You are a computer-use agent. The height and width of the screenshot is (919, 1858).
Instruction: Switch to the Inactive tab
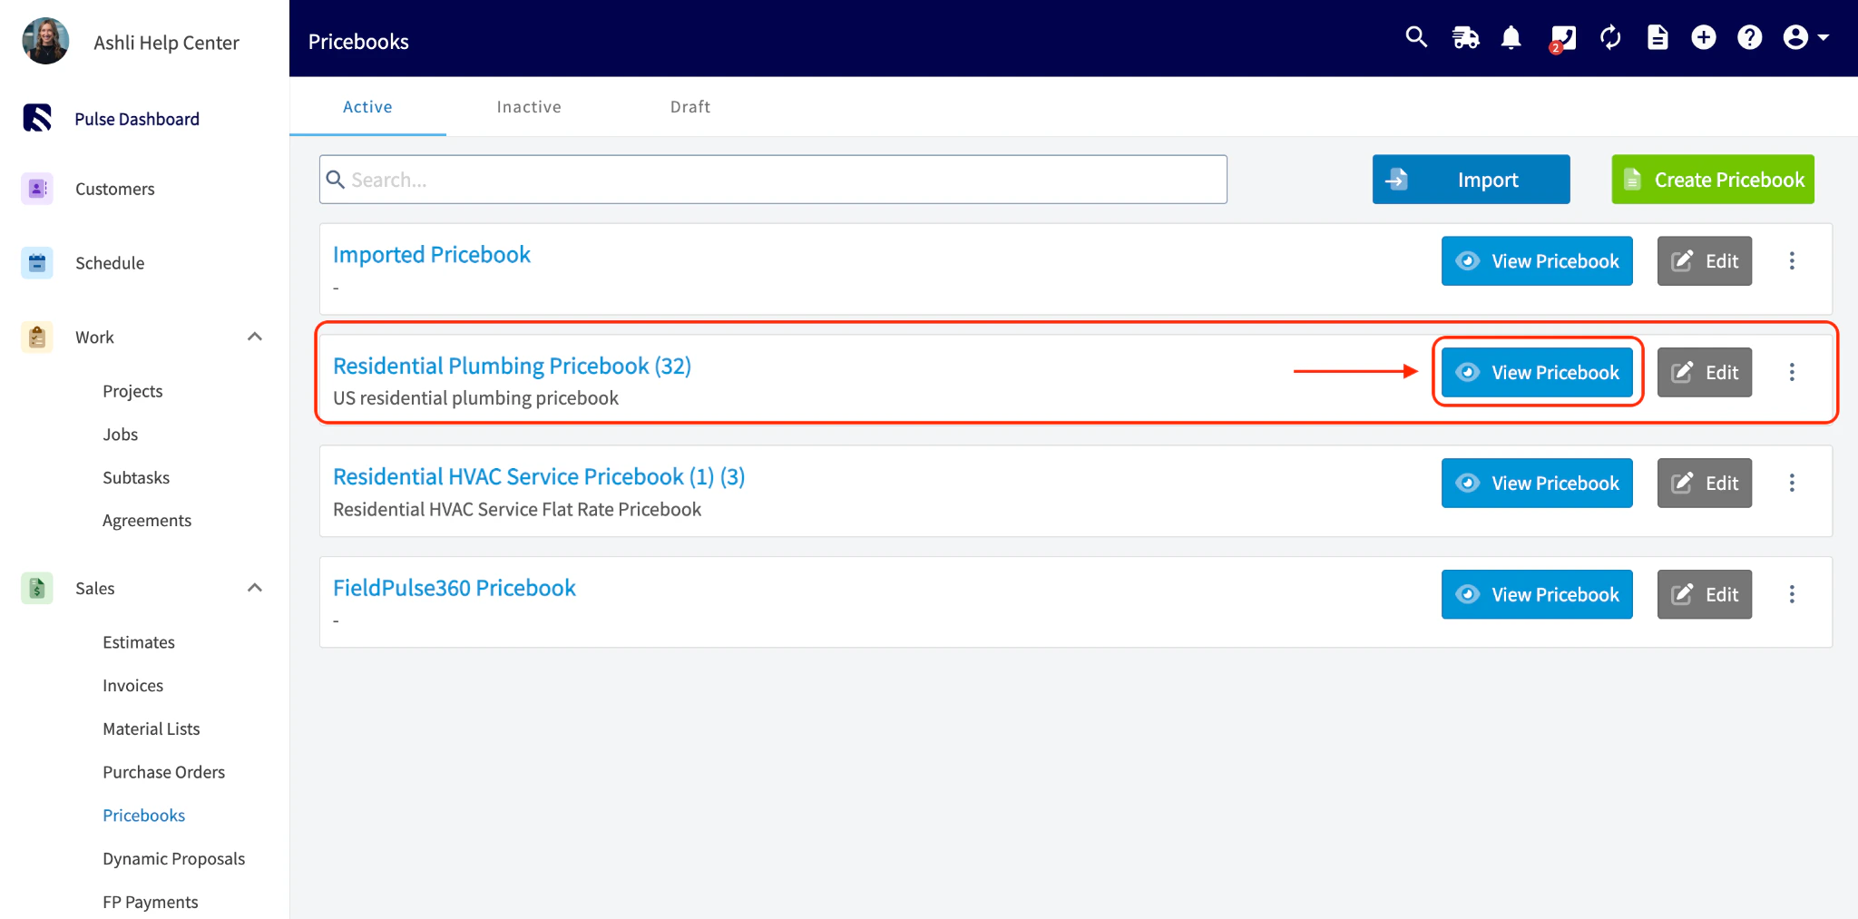pos(529,107)
